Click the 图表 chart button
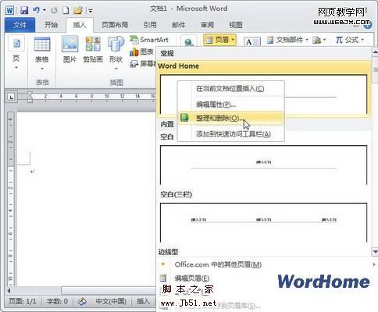This screenshot has width=378, height=312. pyautogui.click(x=141, y=51)
